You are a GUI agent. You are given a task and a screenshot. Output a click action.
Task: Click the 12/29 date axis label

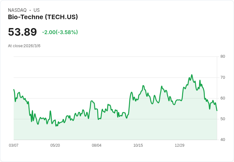180,145
